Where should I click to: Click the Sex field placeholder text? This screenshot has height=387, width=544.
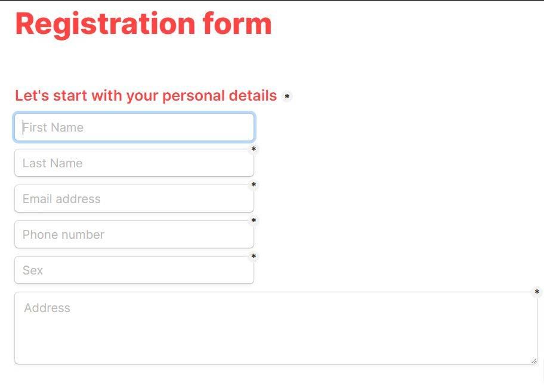[x=32, y=270]
